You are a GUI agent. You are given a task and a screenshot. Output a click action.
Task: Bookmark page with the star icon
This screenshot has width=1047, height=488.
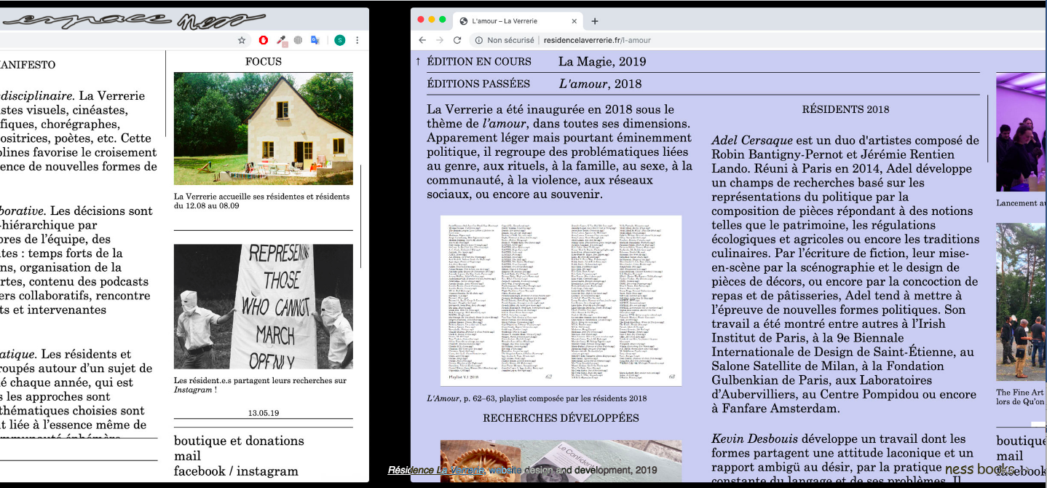(x=242, y=41)
